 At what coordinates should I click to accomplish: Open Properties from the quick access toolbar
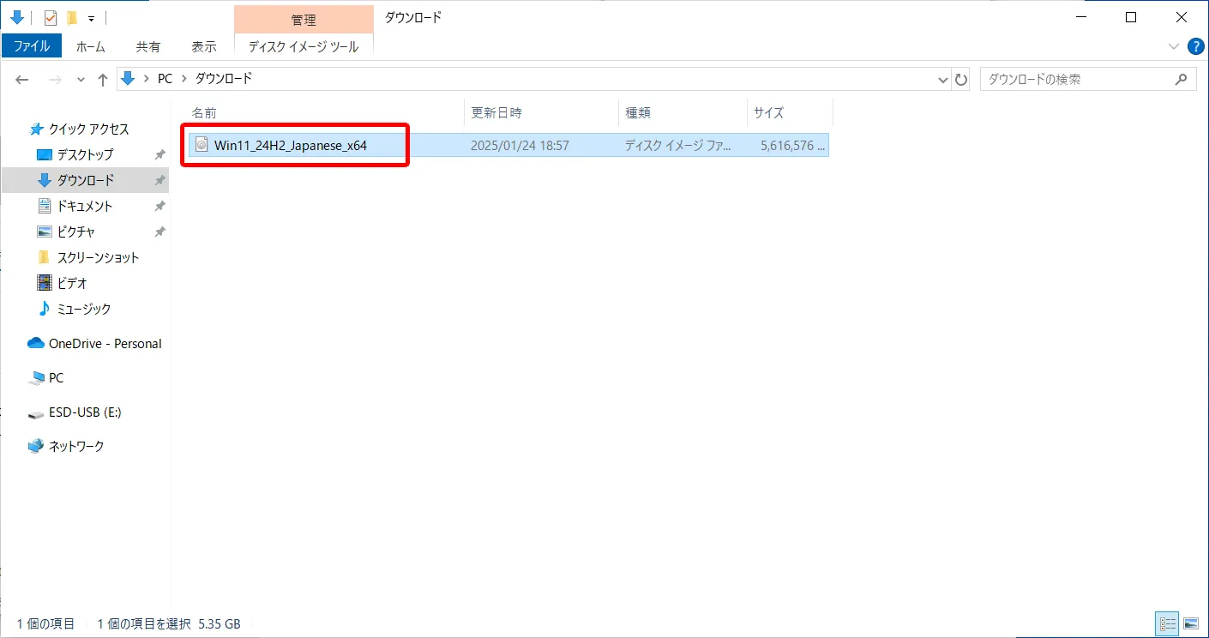[50, 17]
